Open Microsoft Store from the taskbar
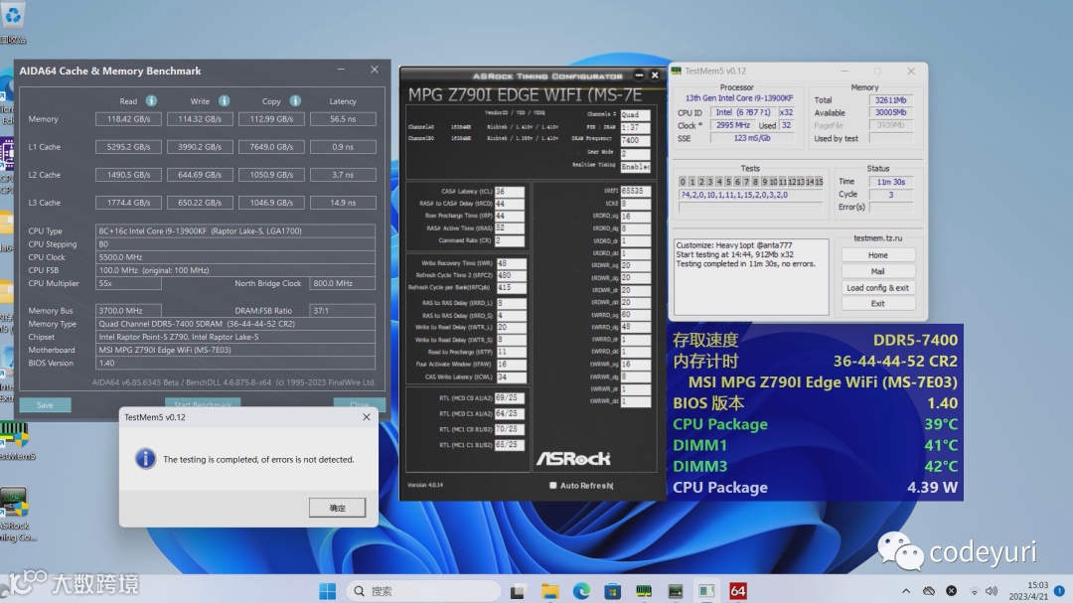 613,591
